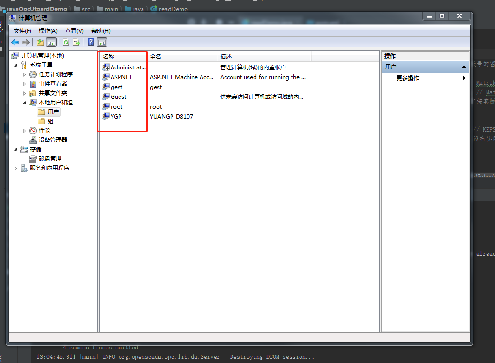Click the Help question mark icon

[90, 42]
